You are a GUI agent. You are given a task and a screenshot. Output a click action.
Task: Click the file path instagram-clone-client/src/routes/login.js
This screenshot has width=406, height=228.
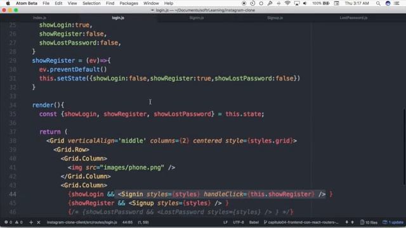coord(82,222)
